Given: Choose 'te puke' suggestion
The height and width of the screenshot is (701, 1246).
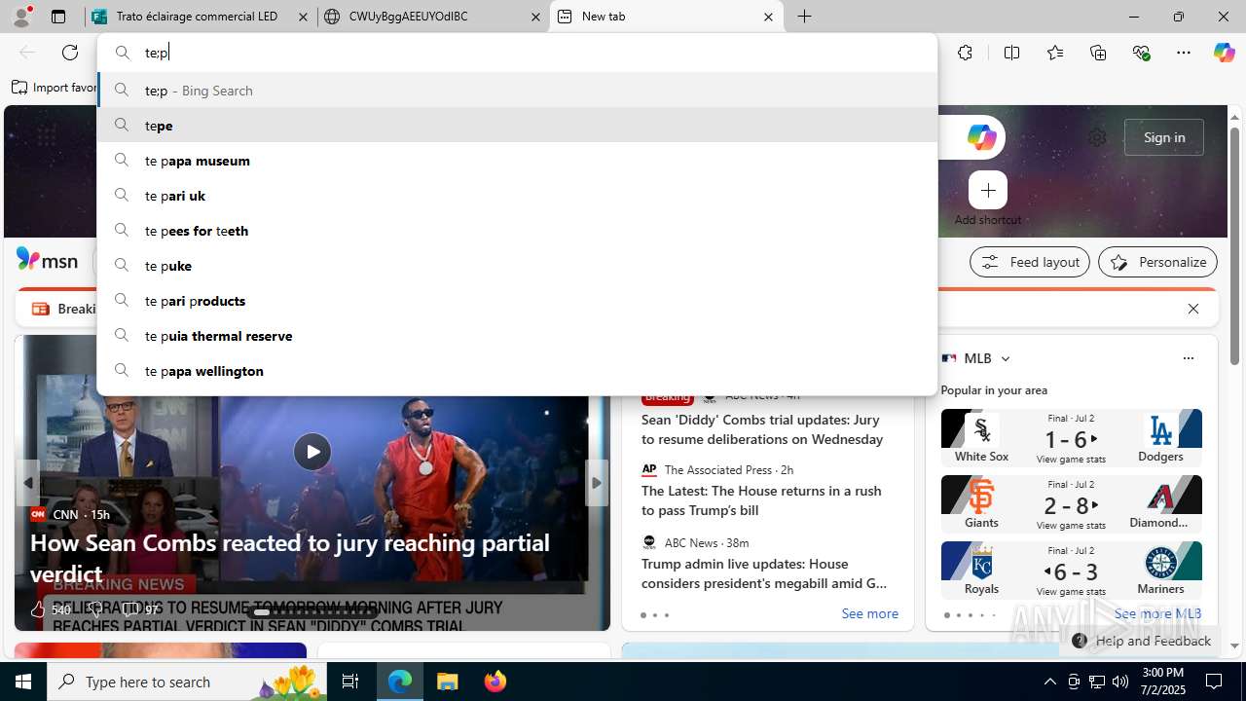Looking at the screenshot, I should tap(517, 266).
